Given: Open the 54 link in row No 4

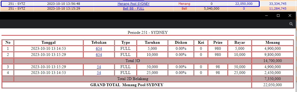Looking at the screenshot, I should pyautogui.click(x=99, y=73).
